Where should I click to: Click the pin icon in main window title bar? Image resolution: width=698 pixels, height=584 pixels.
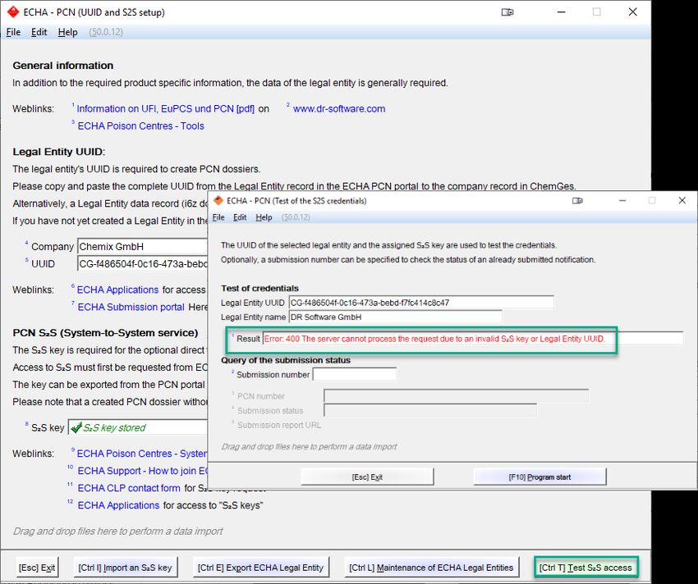tap(507, 12)
